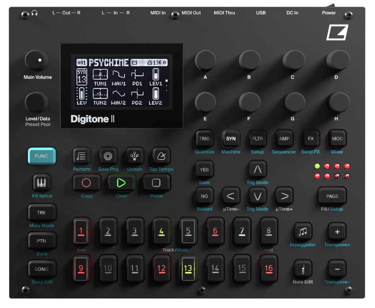Toggle step key 11

click(135, 268)
